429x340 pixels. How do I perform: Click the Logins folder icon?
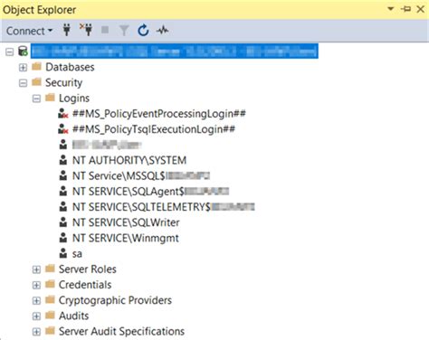50,98
